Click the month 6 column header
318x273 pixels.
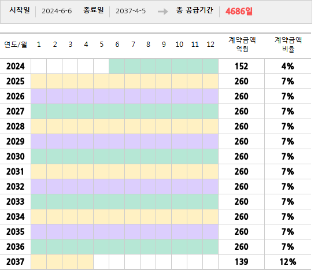117,45
